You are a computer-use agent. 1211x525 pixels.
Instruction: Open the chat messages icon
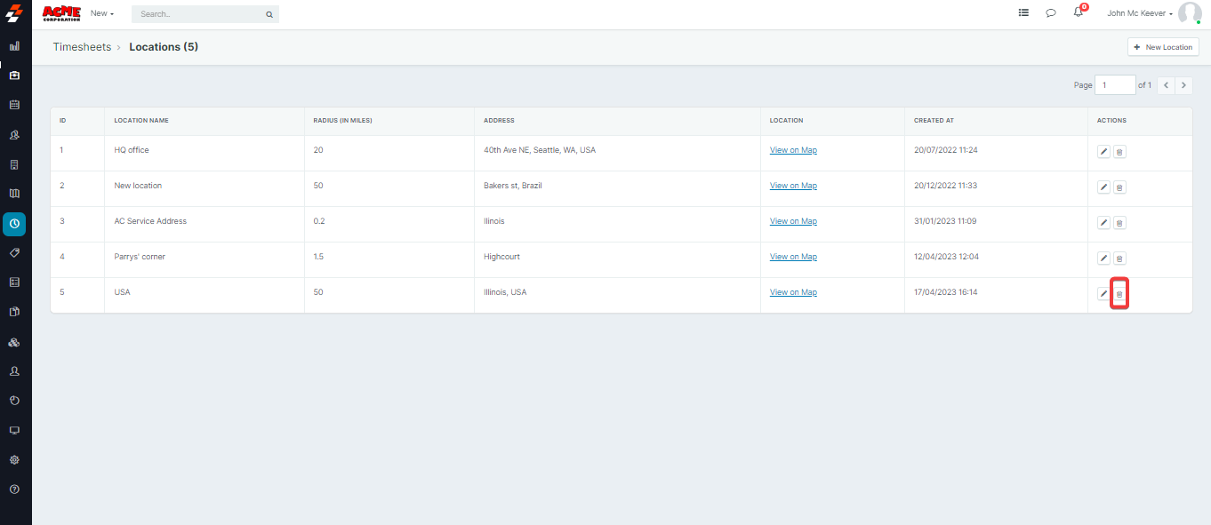pos(1051,13)
